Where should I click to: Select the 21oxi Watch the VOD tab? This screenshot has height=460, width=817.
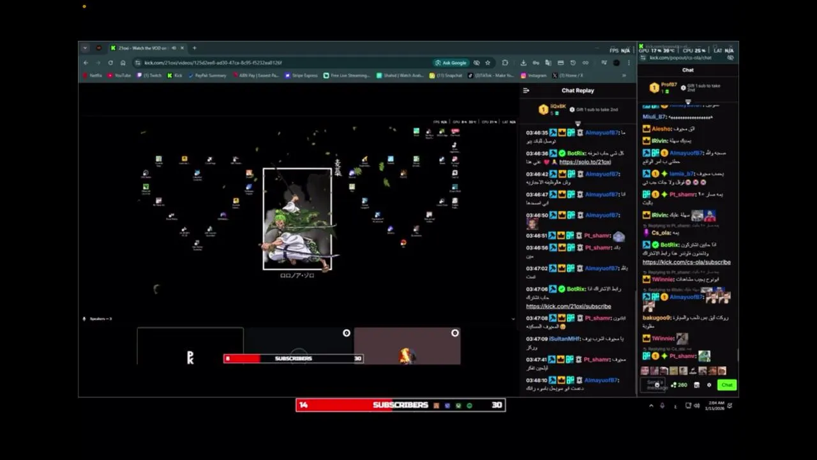147,48
